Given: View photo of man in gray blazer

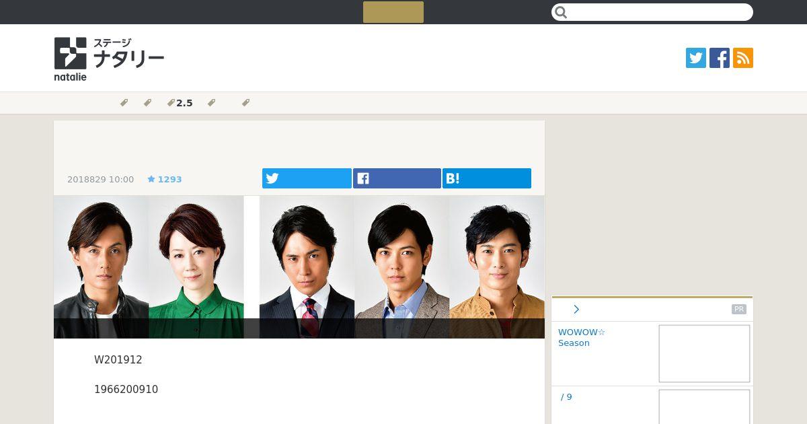Looking at the screenshot, I should 402,267.
